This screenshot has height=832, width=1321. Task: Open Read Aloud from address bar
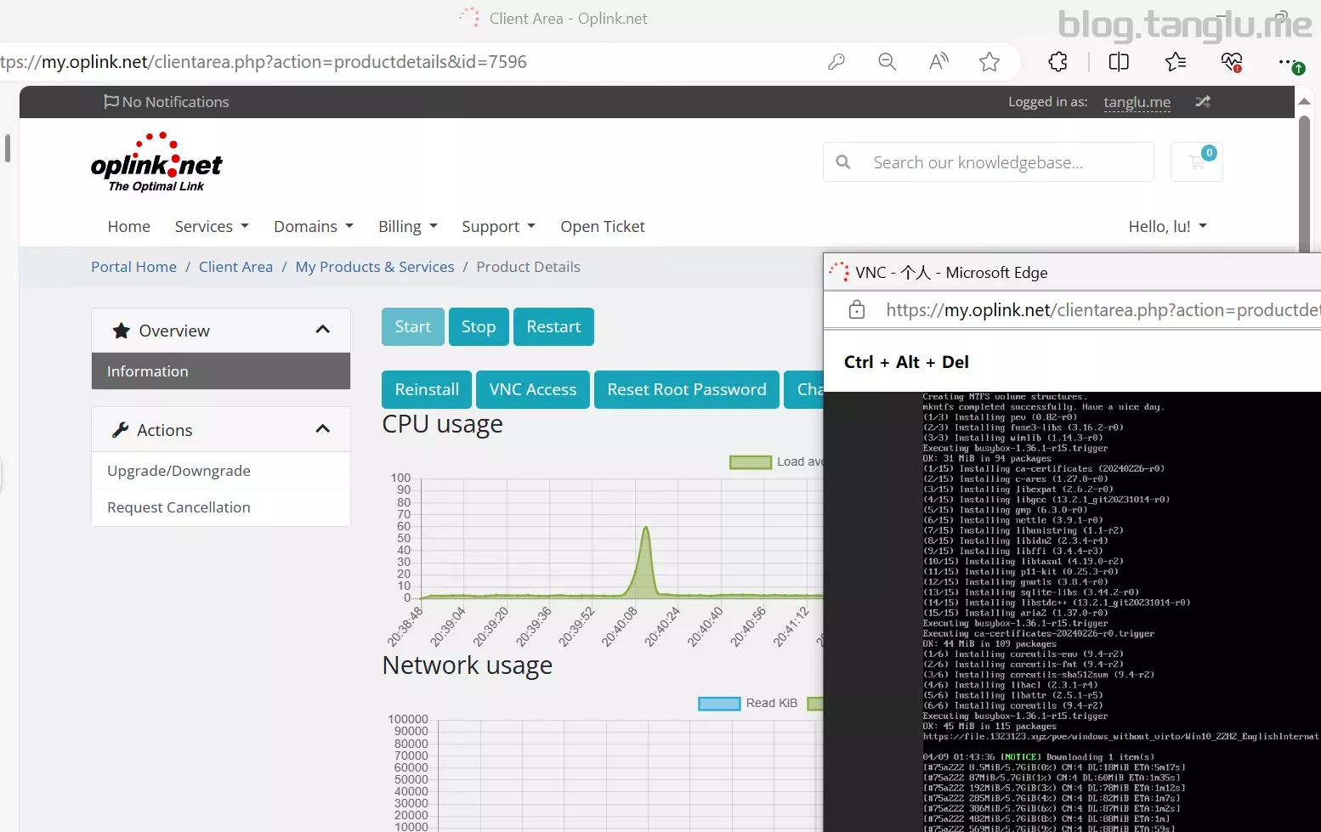tap(938, 62)
